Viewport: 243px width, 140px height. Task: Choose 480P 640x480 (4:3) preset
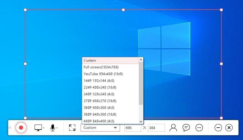tap(110, 121)
